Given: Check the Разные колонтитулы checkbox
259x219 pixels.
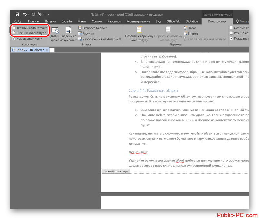Looking at the screenshot, I should [x=231, y=33].
